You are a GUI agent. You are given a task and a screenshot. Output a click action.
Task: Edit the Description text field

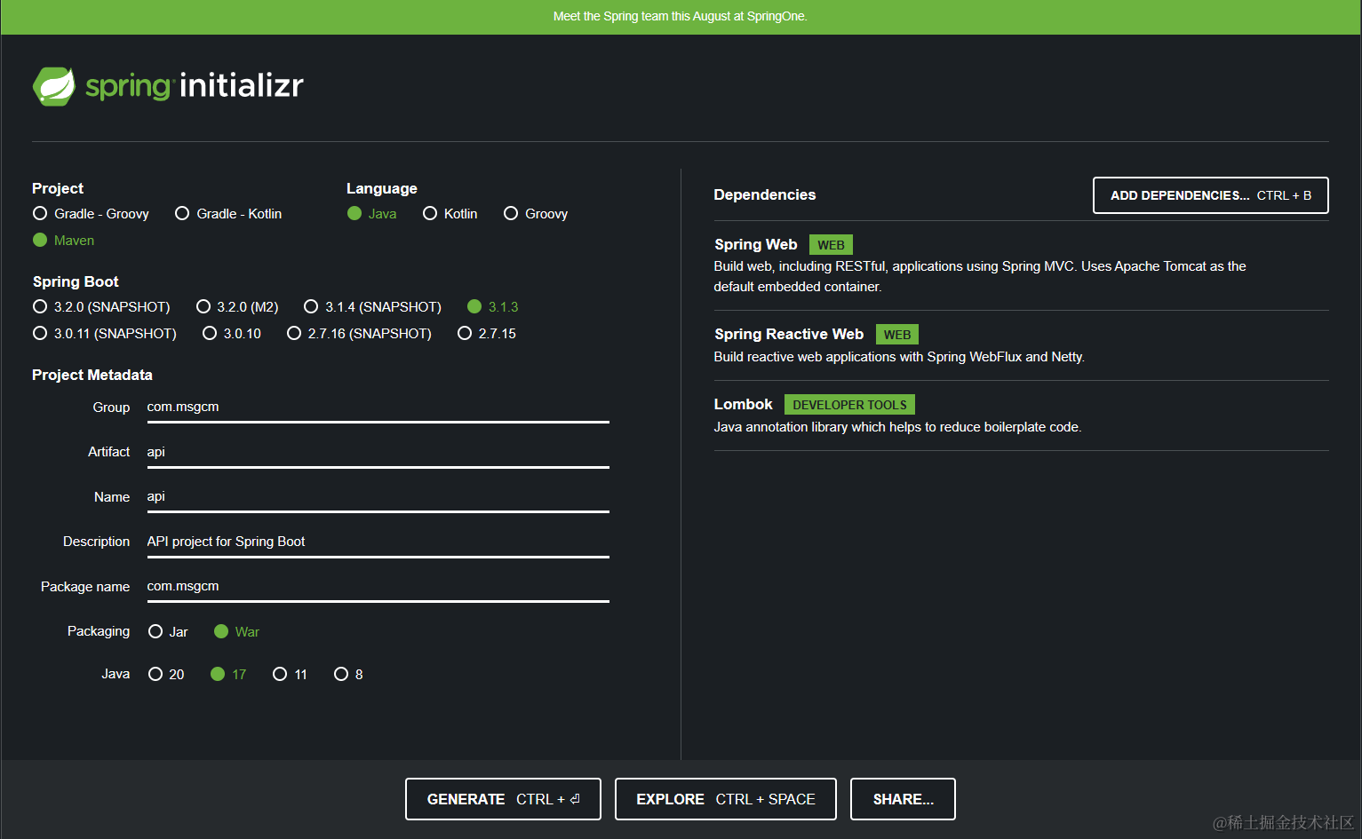click(x=378, y=542)
